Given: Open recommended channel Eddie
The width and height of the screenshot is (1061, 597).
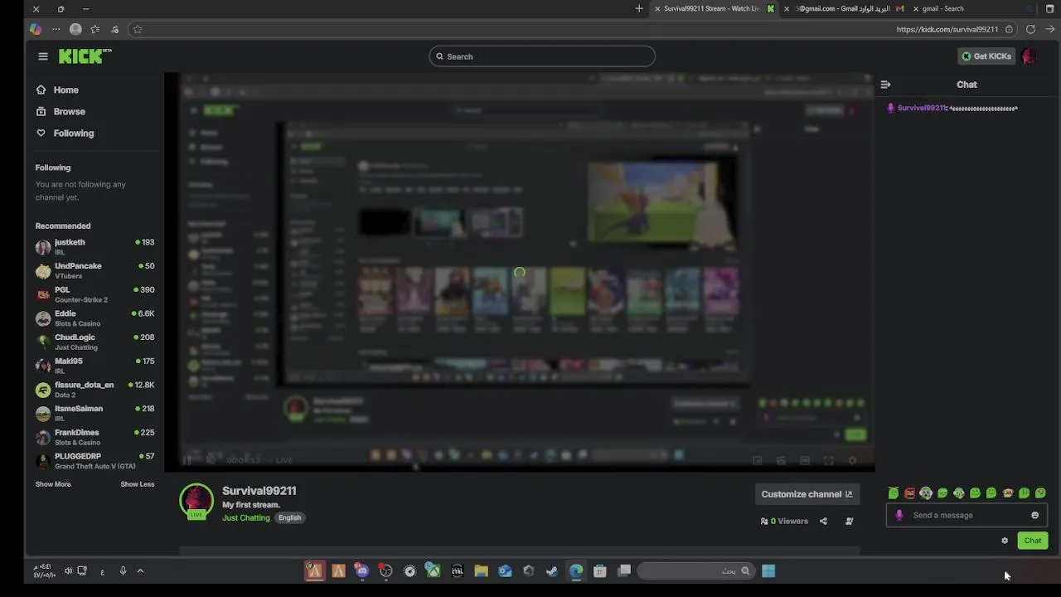Looking at the screenshot, I should point(94,318).
